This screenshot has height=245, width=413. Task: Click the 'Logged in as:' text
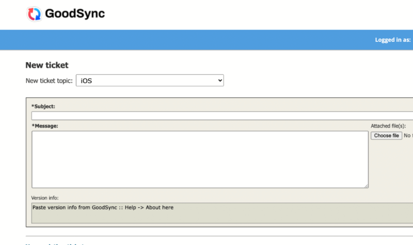click(393, 40)
